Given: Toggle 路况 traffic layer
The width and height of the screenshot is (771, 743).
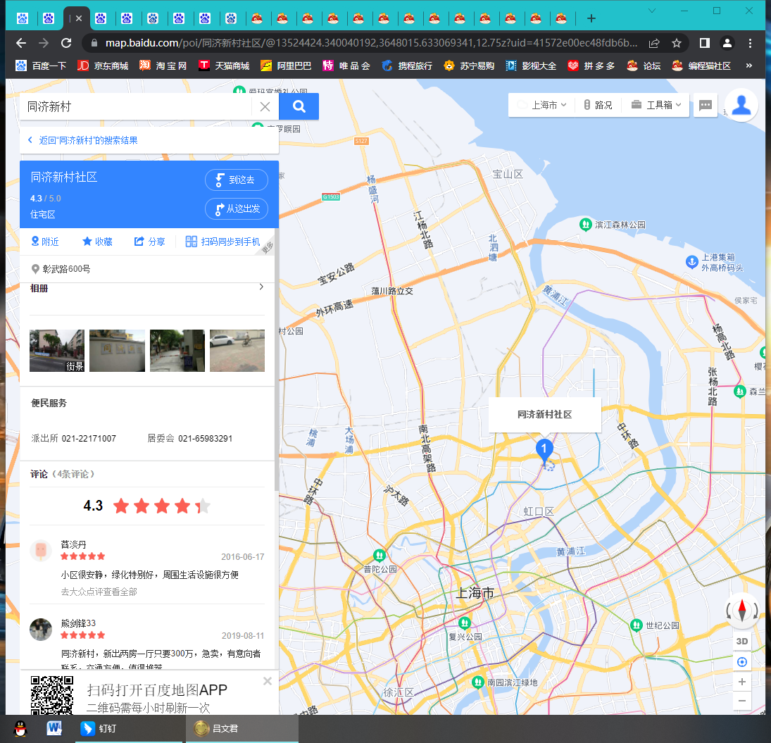Looking at the screenshot, I should 598,105.
